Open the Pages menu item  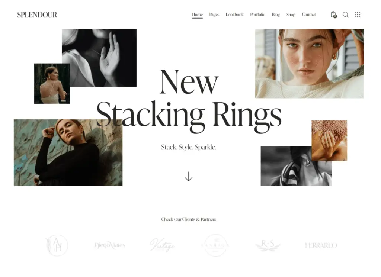coord(214,15)
